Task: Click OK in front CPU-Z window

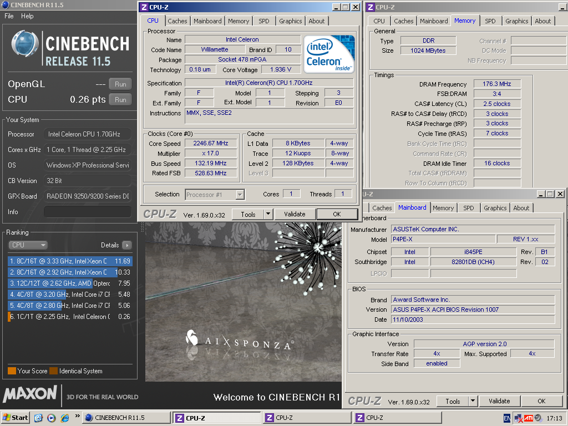Action: 337,214
